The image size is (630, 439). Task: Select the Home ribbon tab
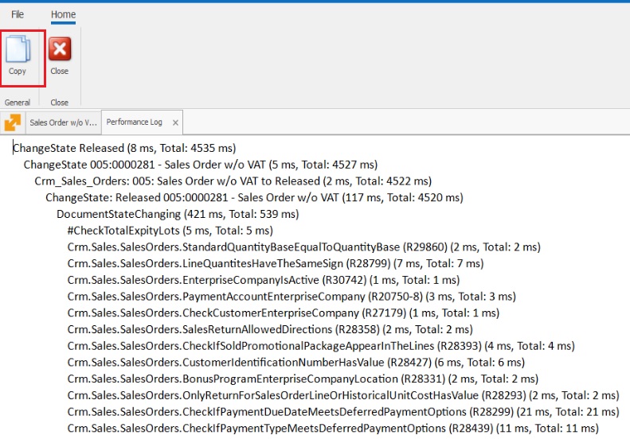coord(63,14)
